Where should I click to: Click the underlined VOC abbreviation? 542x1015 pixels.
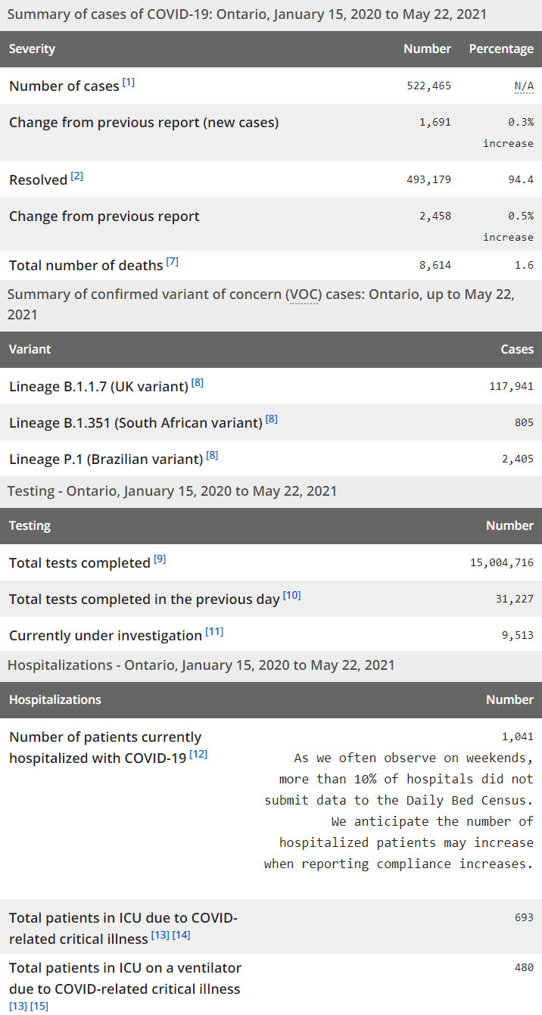coord(304,295)
